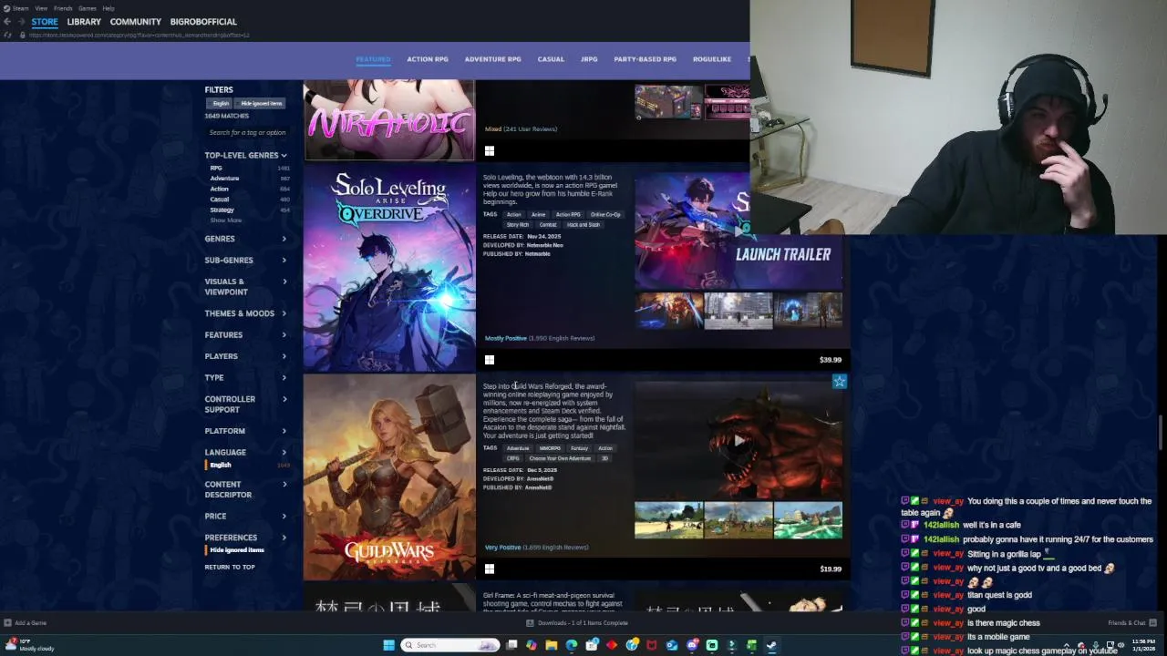Viewport: 1167px width, 656px height.
Task: Go forward with the forward arrow
Action: (x=21, y=21)
